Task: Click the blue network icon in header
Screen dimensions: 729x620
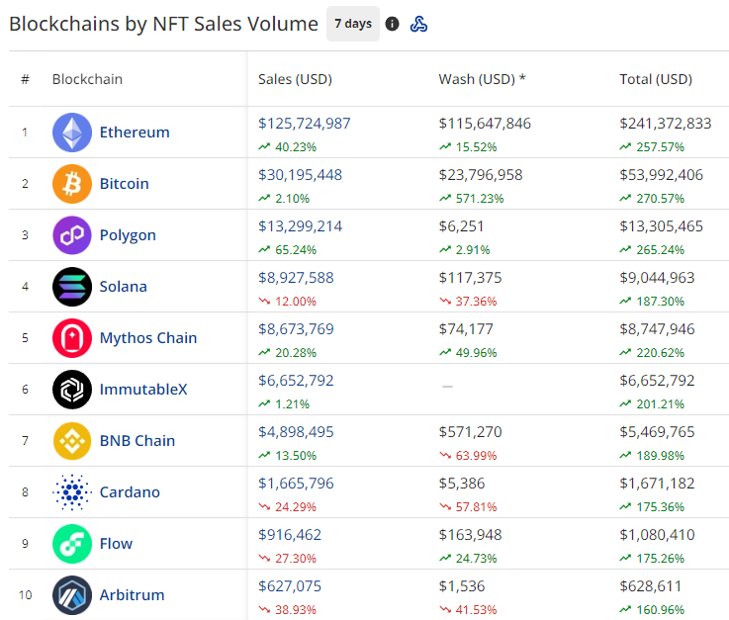Action: [418, 24]
